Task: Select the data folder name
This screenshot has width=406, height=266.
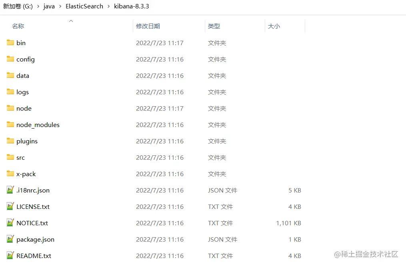Action: point(23,76)
